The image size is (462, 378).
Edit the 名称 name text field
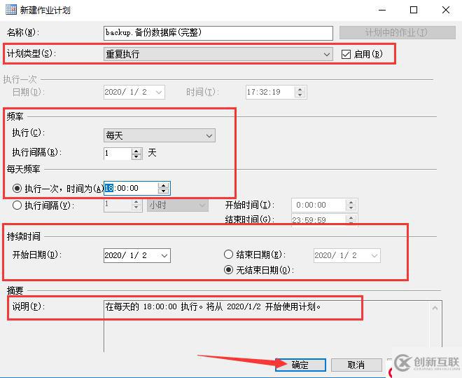tap(218, 33)
